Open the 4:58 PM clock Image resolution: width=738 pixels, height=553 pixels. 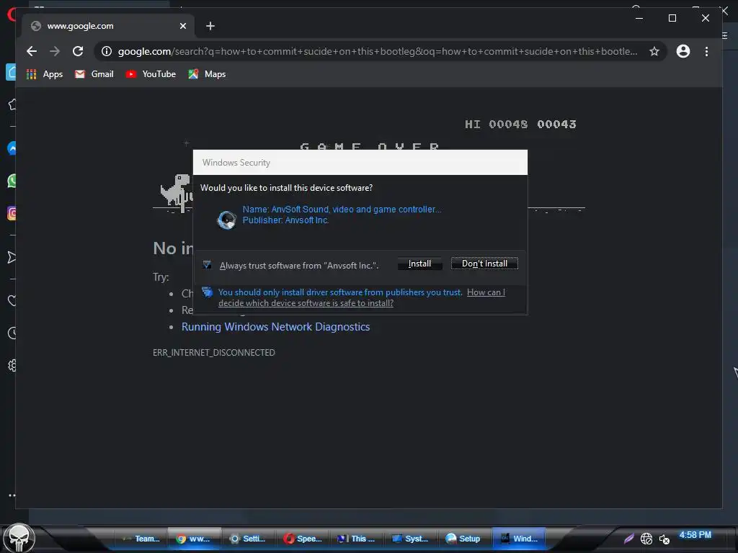pos(695,535)
